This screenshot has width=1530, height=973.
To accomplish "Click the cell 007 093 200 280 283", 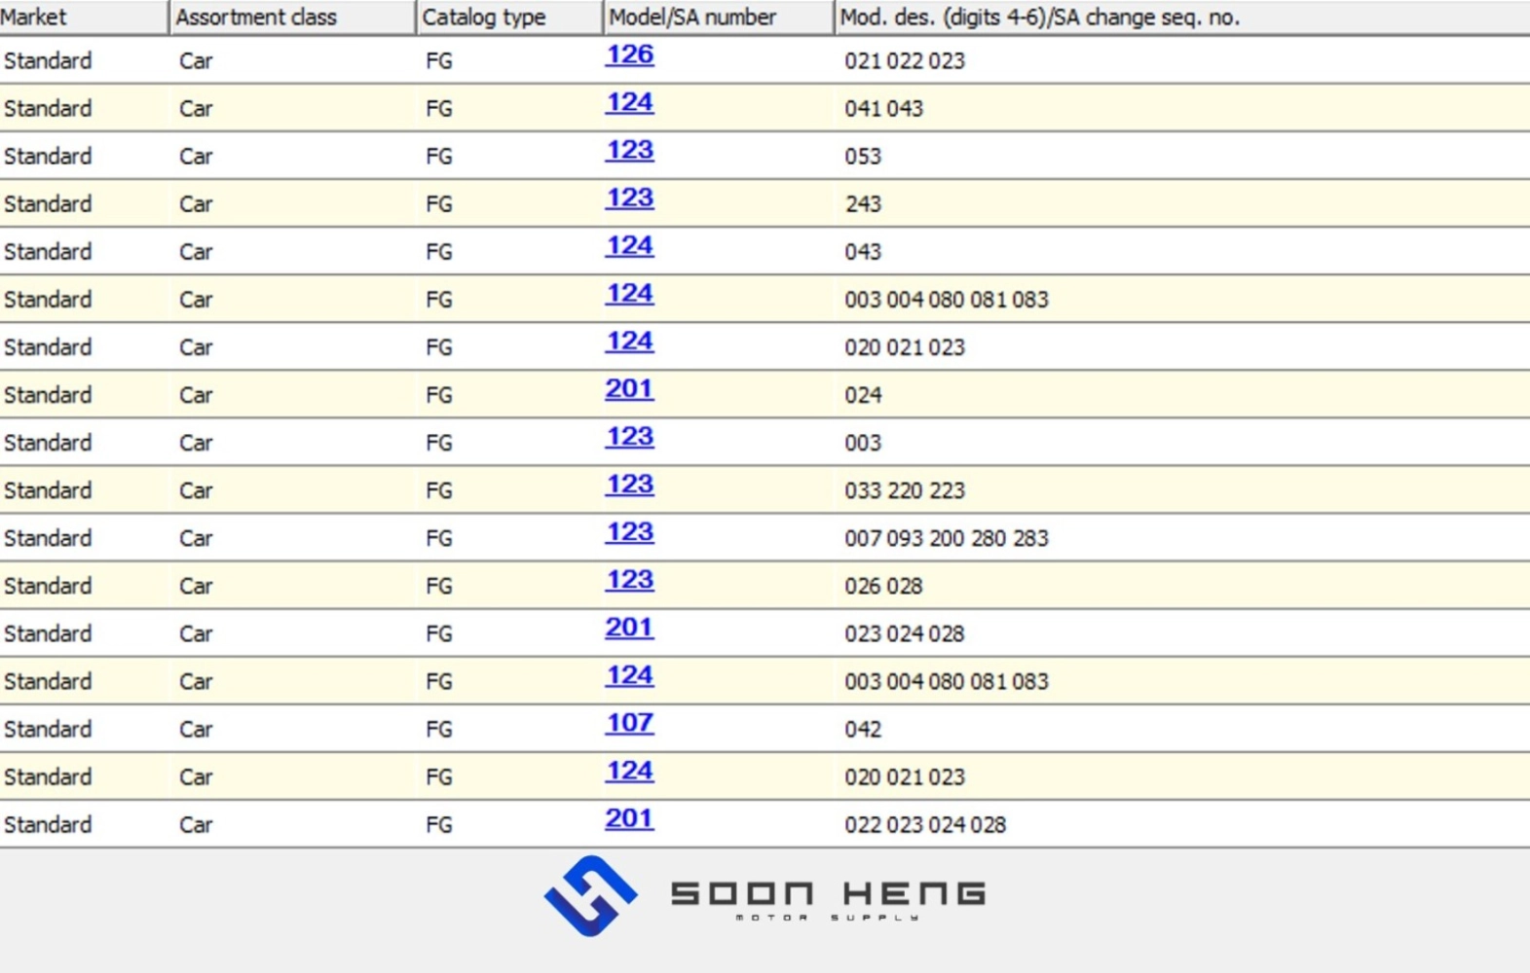I will coord(947,538).
